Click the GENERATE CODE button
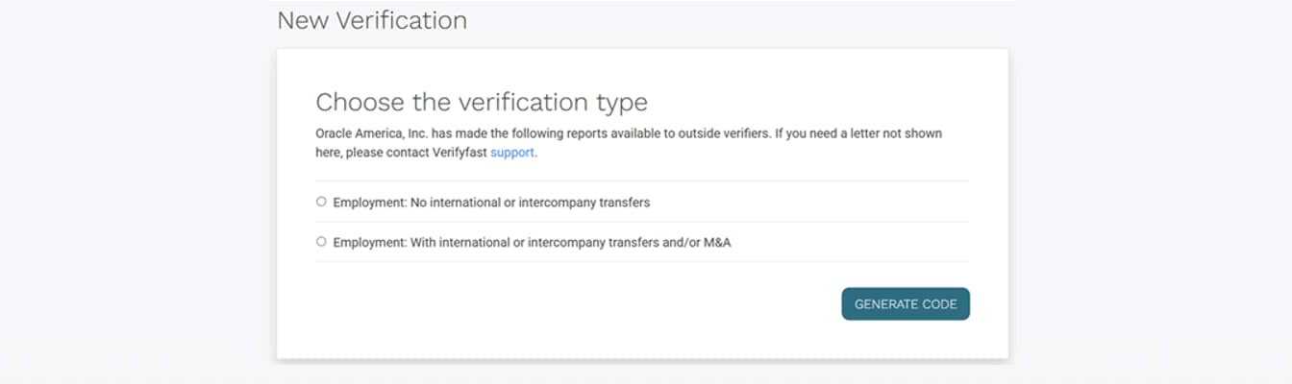Image resolution: width=1292 pixels, height=384 pixels. 905,304
